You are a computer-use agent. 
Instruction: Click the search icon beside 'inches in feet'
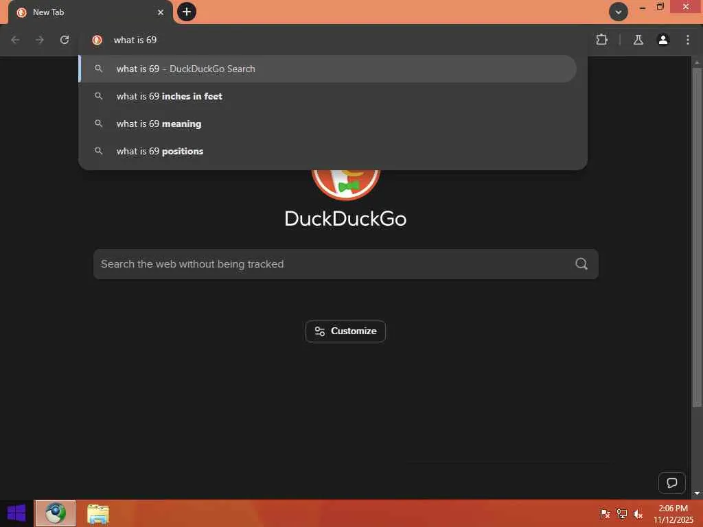click(x=99, y=96)
